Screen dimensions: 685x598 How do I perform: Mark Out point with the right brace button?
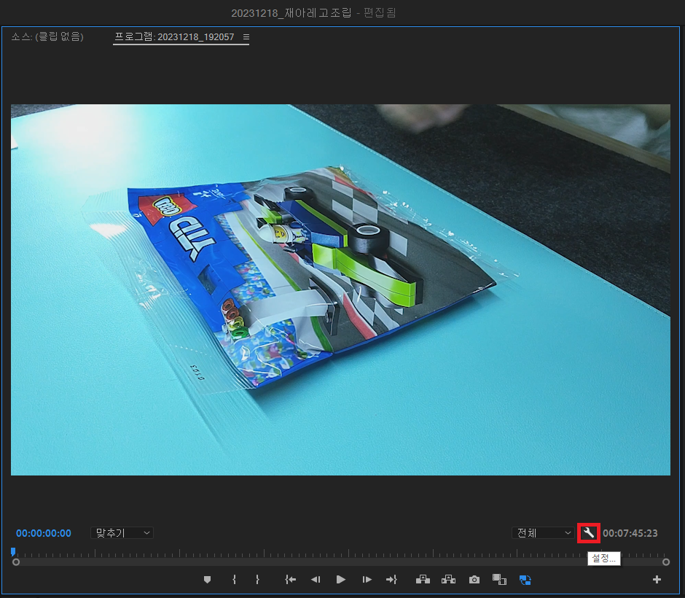click(x=257, y=580)
